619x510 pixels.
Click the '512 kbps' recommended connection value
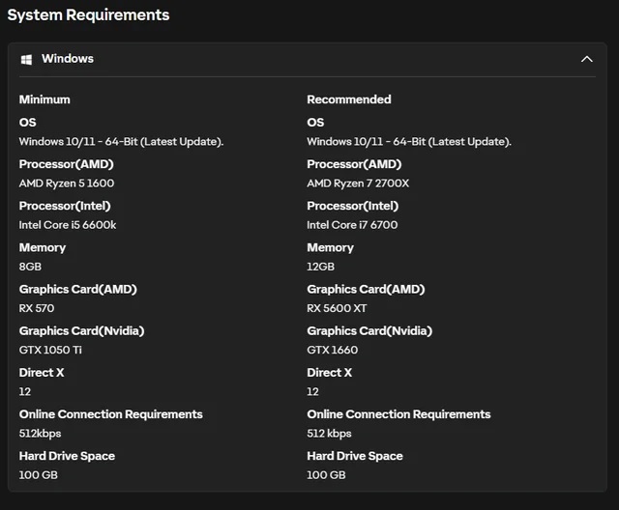[x=329, y=434]
